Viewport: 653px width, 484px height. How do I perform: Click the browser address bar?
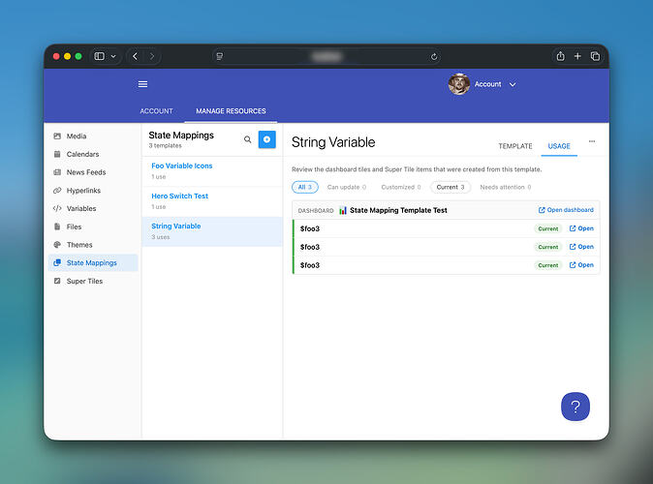point(326,56)
